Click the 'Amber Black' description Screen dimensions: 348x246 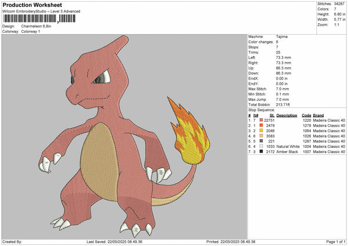click(287, 151)
